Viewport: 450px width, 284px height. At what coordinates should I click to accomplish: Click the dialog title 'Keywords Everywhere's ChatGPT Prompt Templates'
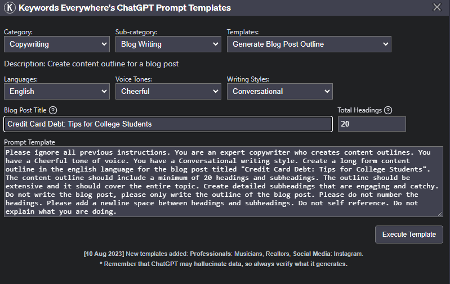125,8
